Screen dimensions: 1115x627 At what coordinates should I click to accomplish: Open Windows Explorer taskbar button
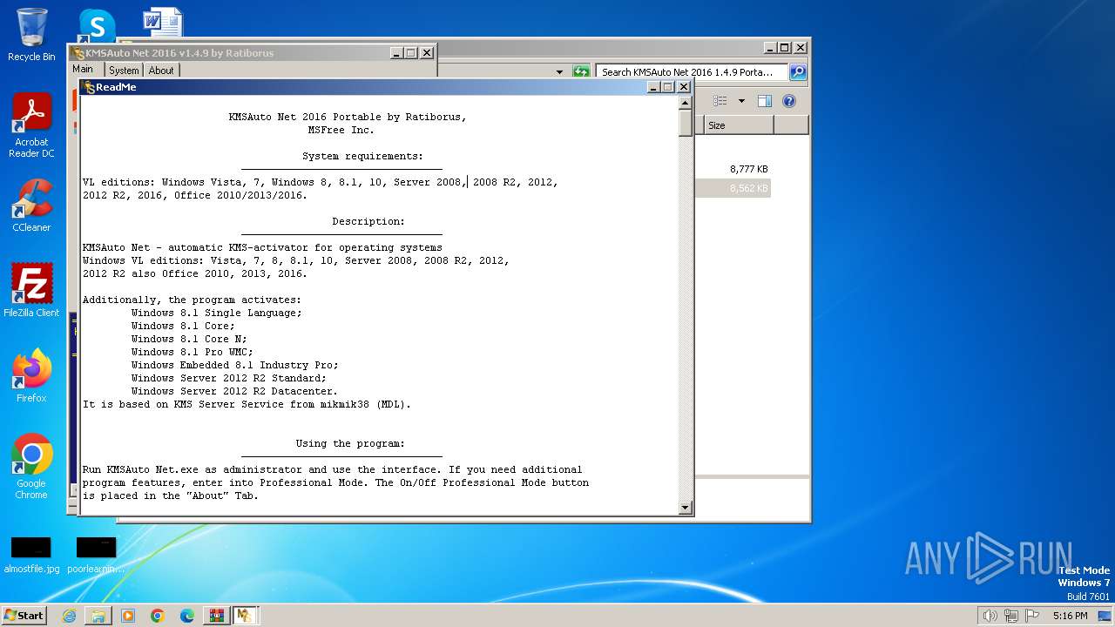coord(98,616)
